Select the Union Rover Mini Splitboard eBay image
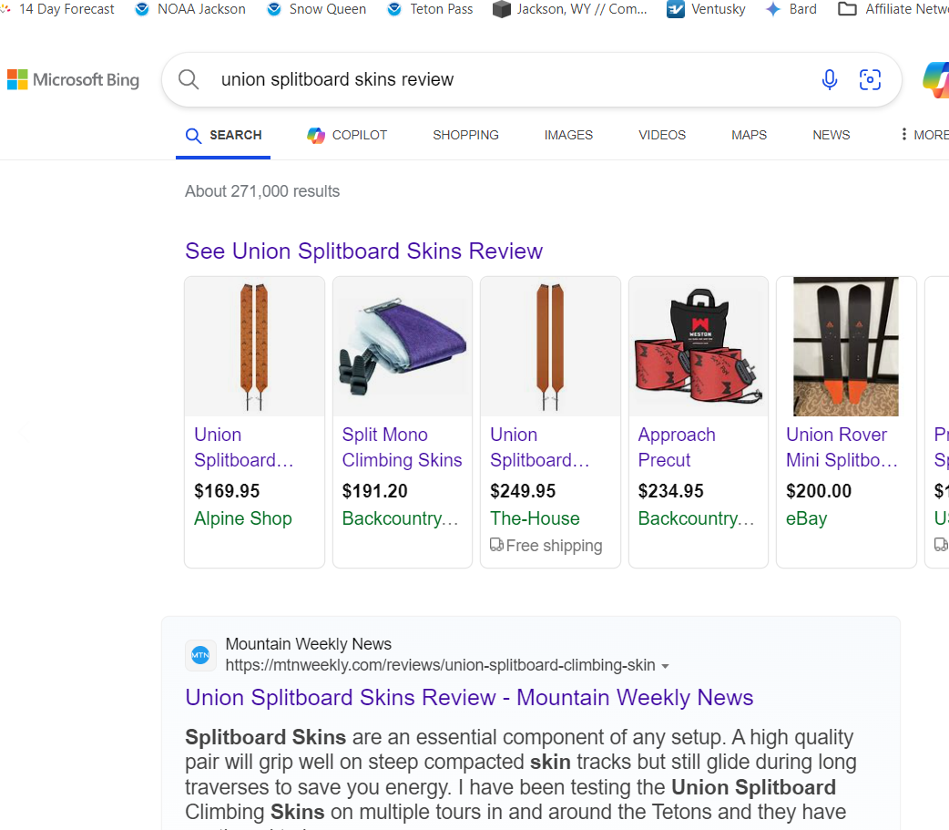 845,347
